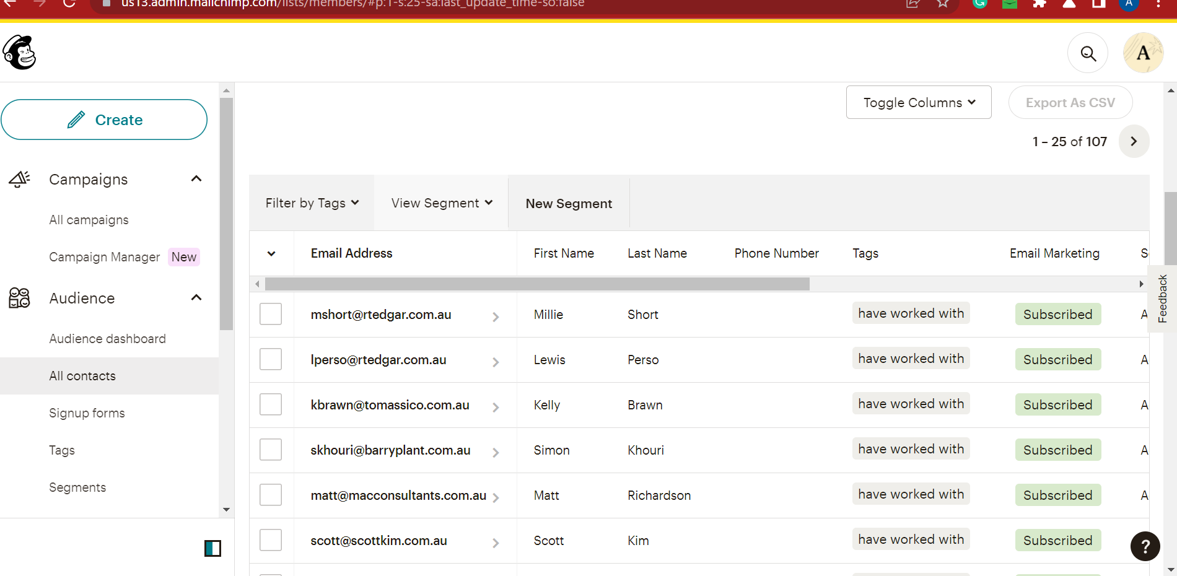Click 'have worked with' tag for Millie
The width and height of the screenshot is (1177, 576).
[911, 313]
